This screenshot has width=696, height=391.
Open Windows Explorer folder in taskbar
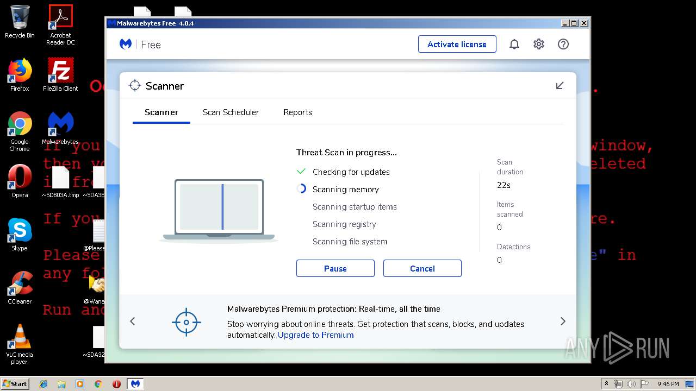click(x=61, y=384)
